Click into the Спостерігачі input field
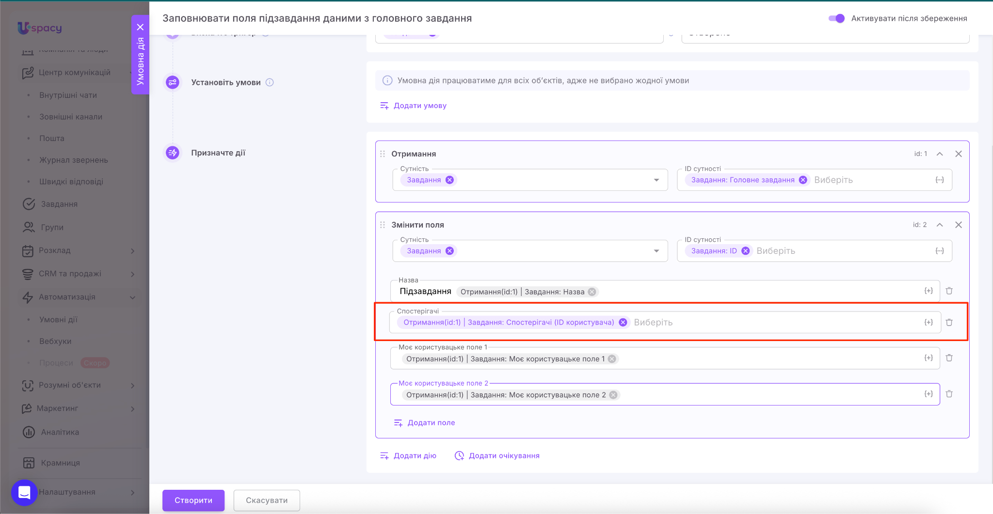Image resolution: width=993 pixels, height=514 pixels. (x=776, y=323)
